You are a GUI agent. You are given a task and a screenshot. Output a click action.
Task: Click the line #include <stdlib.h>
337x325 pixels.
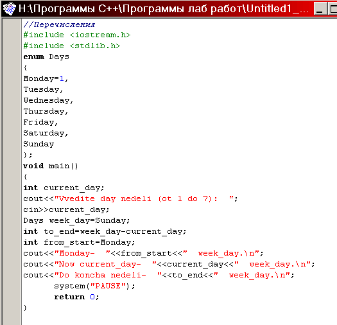pos(71,46)
